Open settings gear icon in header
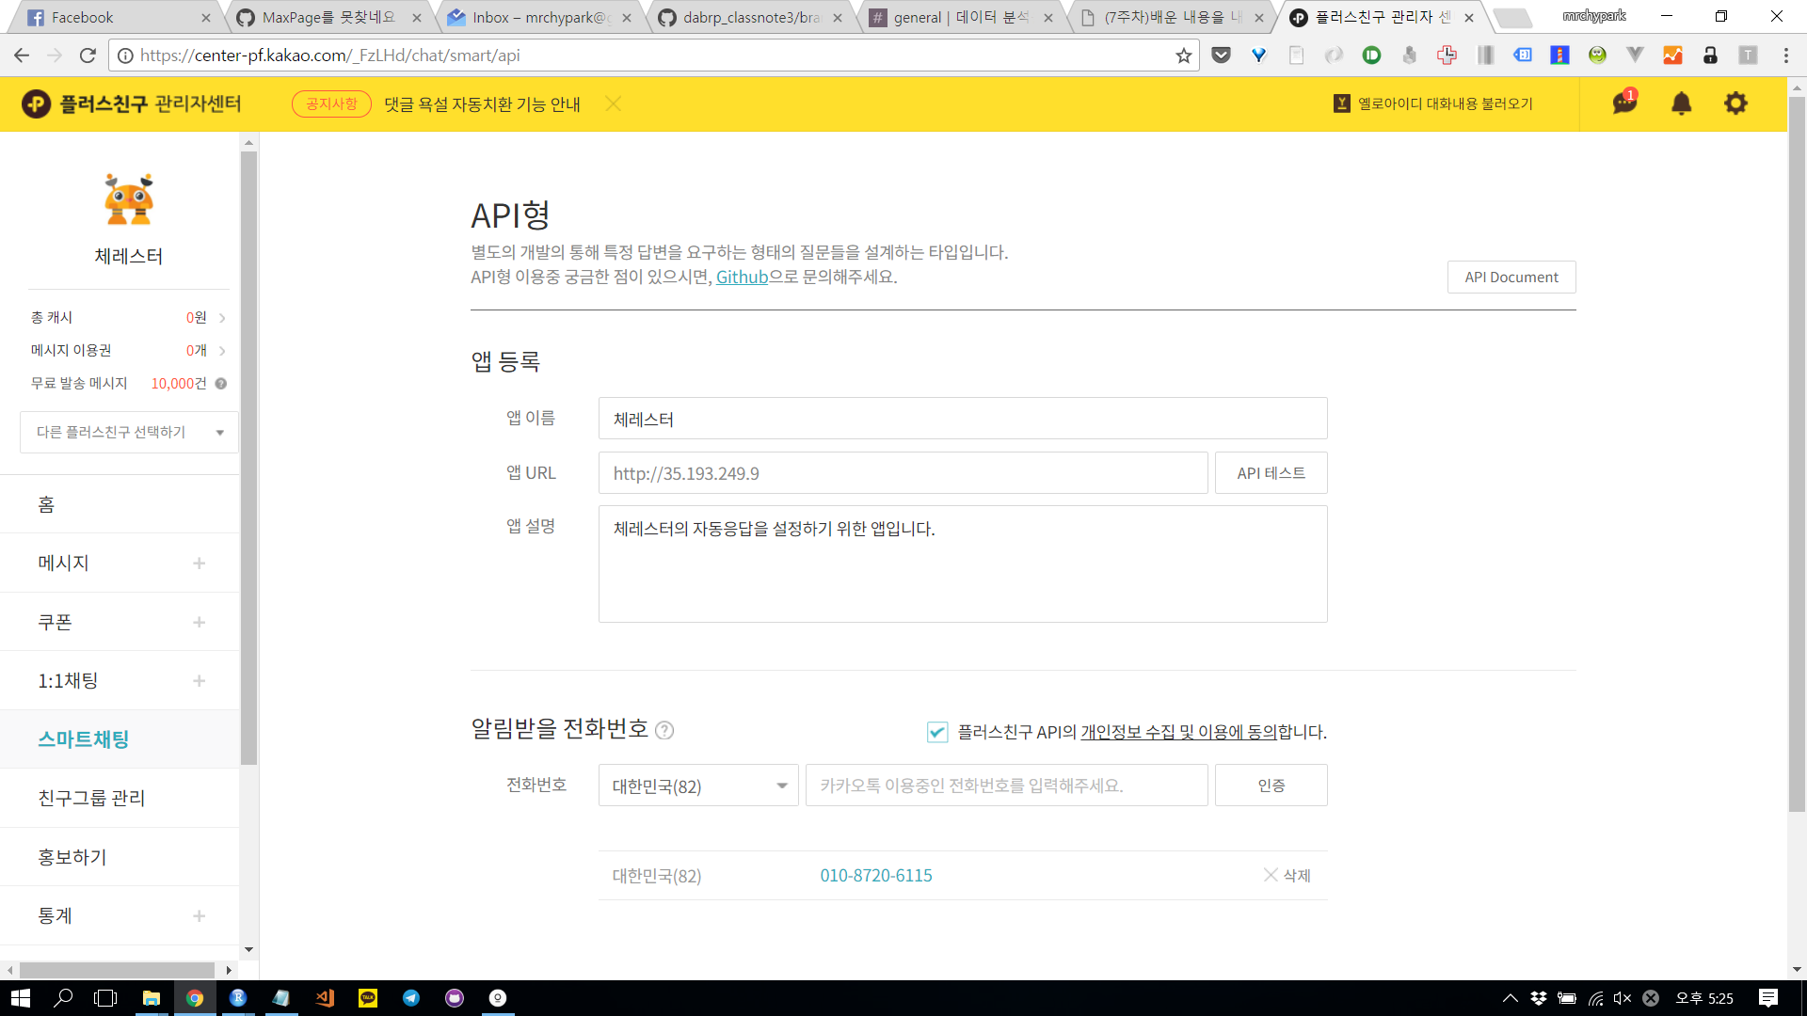The height and width of the screenshot is (1016, 1807). (x=1735, y=103)
